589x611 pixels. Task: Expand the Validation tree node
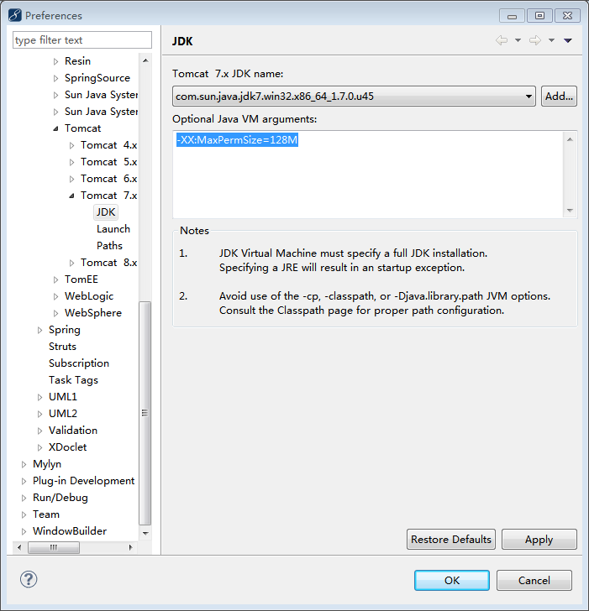(x=39, y=431)
